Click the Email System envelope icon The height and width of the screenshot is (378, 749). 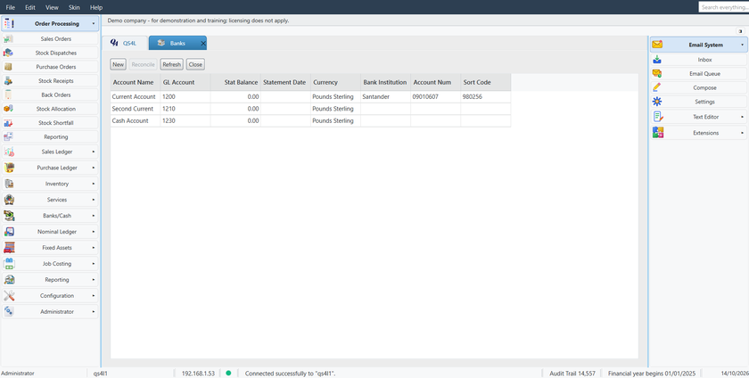[657, 45]
